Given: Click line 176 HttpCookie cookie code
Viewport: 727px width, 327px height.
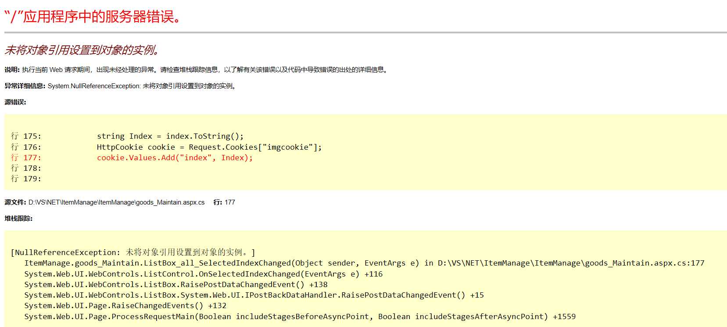Looking at the screenshot, I should point(209,147).
